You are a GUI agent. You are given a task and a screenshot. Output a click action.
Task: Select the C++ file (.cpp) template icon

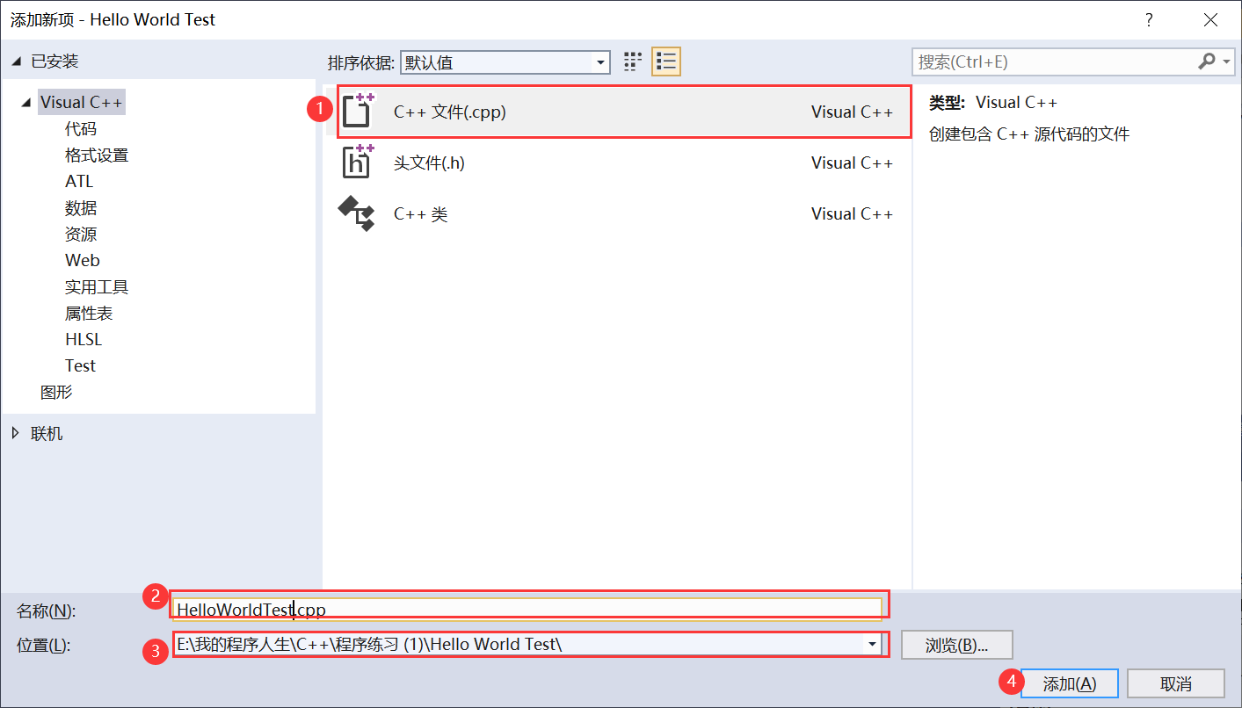coord(358,111)
